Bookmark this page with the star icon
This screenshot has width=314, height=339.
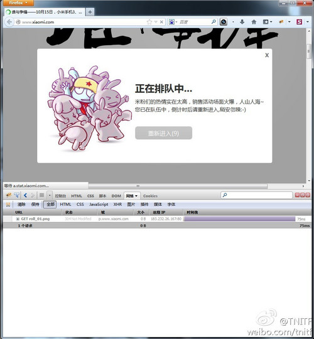(x=149, y=22)
